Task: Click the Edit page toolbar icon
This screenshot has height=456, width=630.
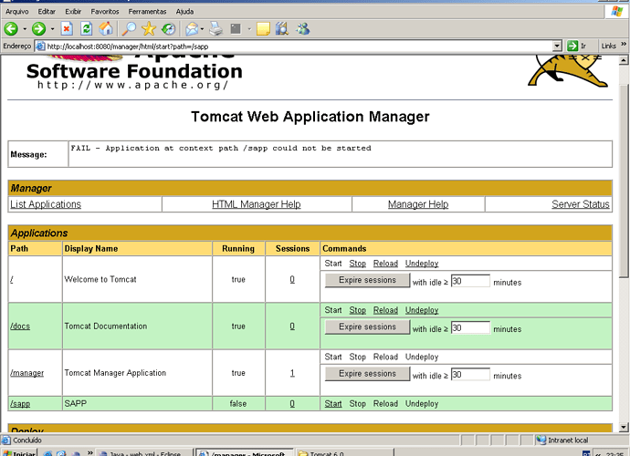Action: tap(236, 28)
